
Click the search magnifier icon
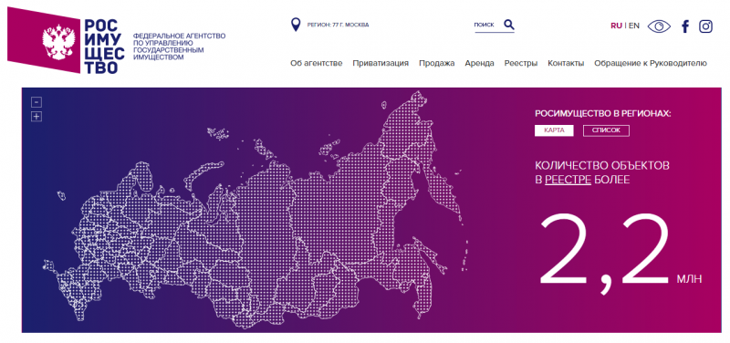[509, 25]
